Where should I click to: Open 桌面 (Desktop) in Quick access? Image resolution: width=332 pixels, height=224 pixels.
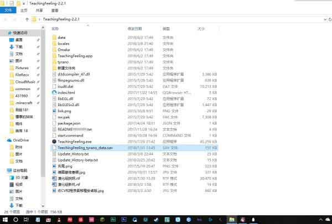[x=19, y=40]
